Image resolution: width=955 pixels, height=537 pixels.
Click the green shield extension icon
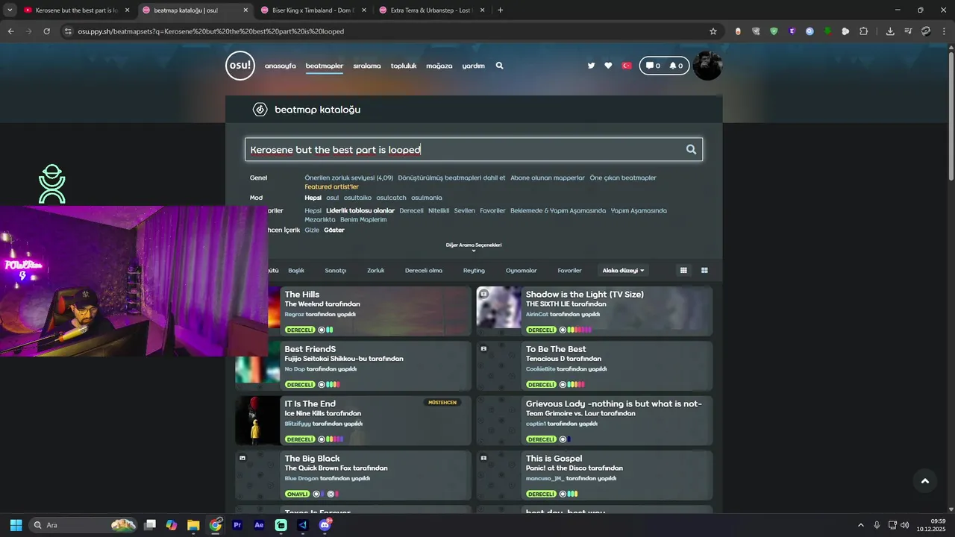coord(774,31)
